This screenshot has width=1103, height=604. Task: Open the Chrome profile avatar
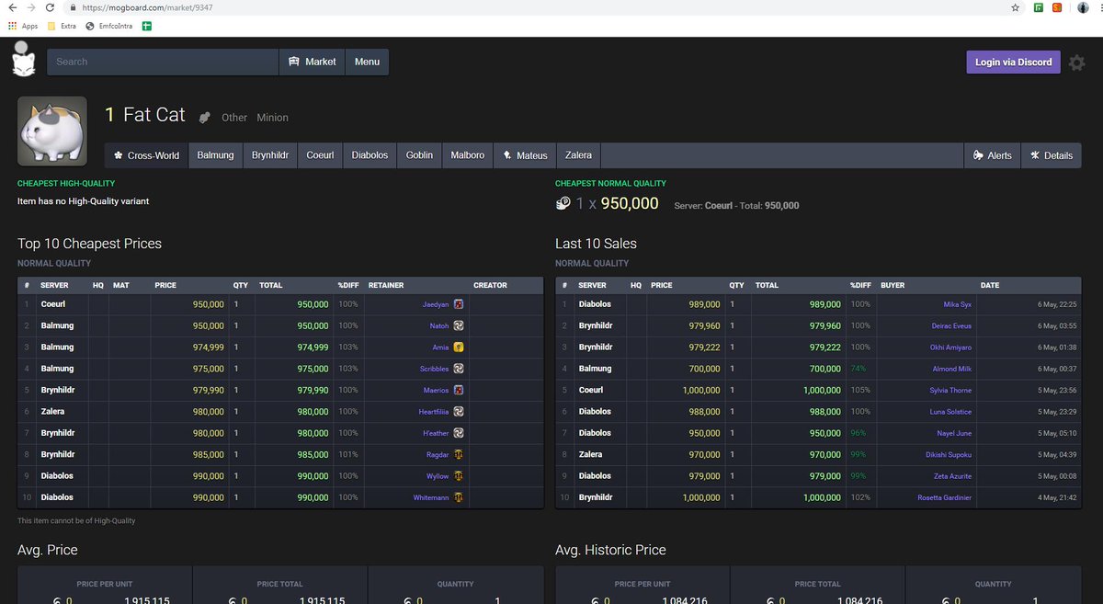[1083, 7]
